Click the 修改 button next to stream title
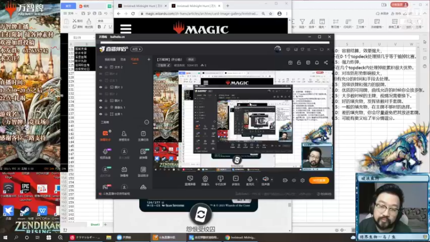The width and height of the screenshot is (430, 242). (x=191, y=60)
